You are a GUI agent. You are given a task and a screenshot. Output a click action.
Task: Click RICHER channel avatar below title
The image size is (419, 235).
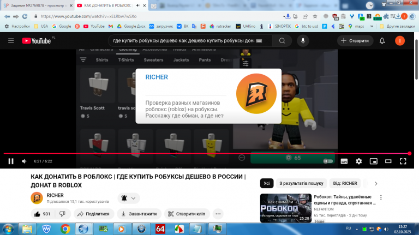pyautogui.click(x=37, y=198)
